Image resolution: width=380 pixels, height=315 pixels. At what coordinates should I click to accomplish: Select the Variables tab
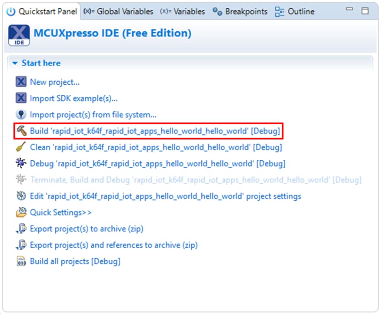(x=183, y=12)
